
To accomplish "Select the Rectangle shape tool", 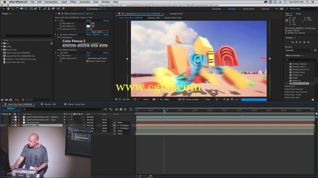I will click(31, 9).
